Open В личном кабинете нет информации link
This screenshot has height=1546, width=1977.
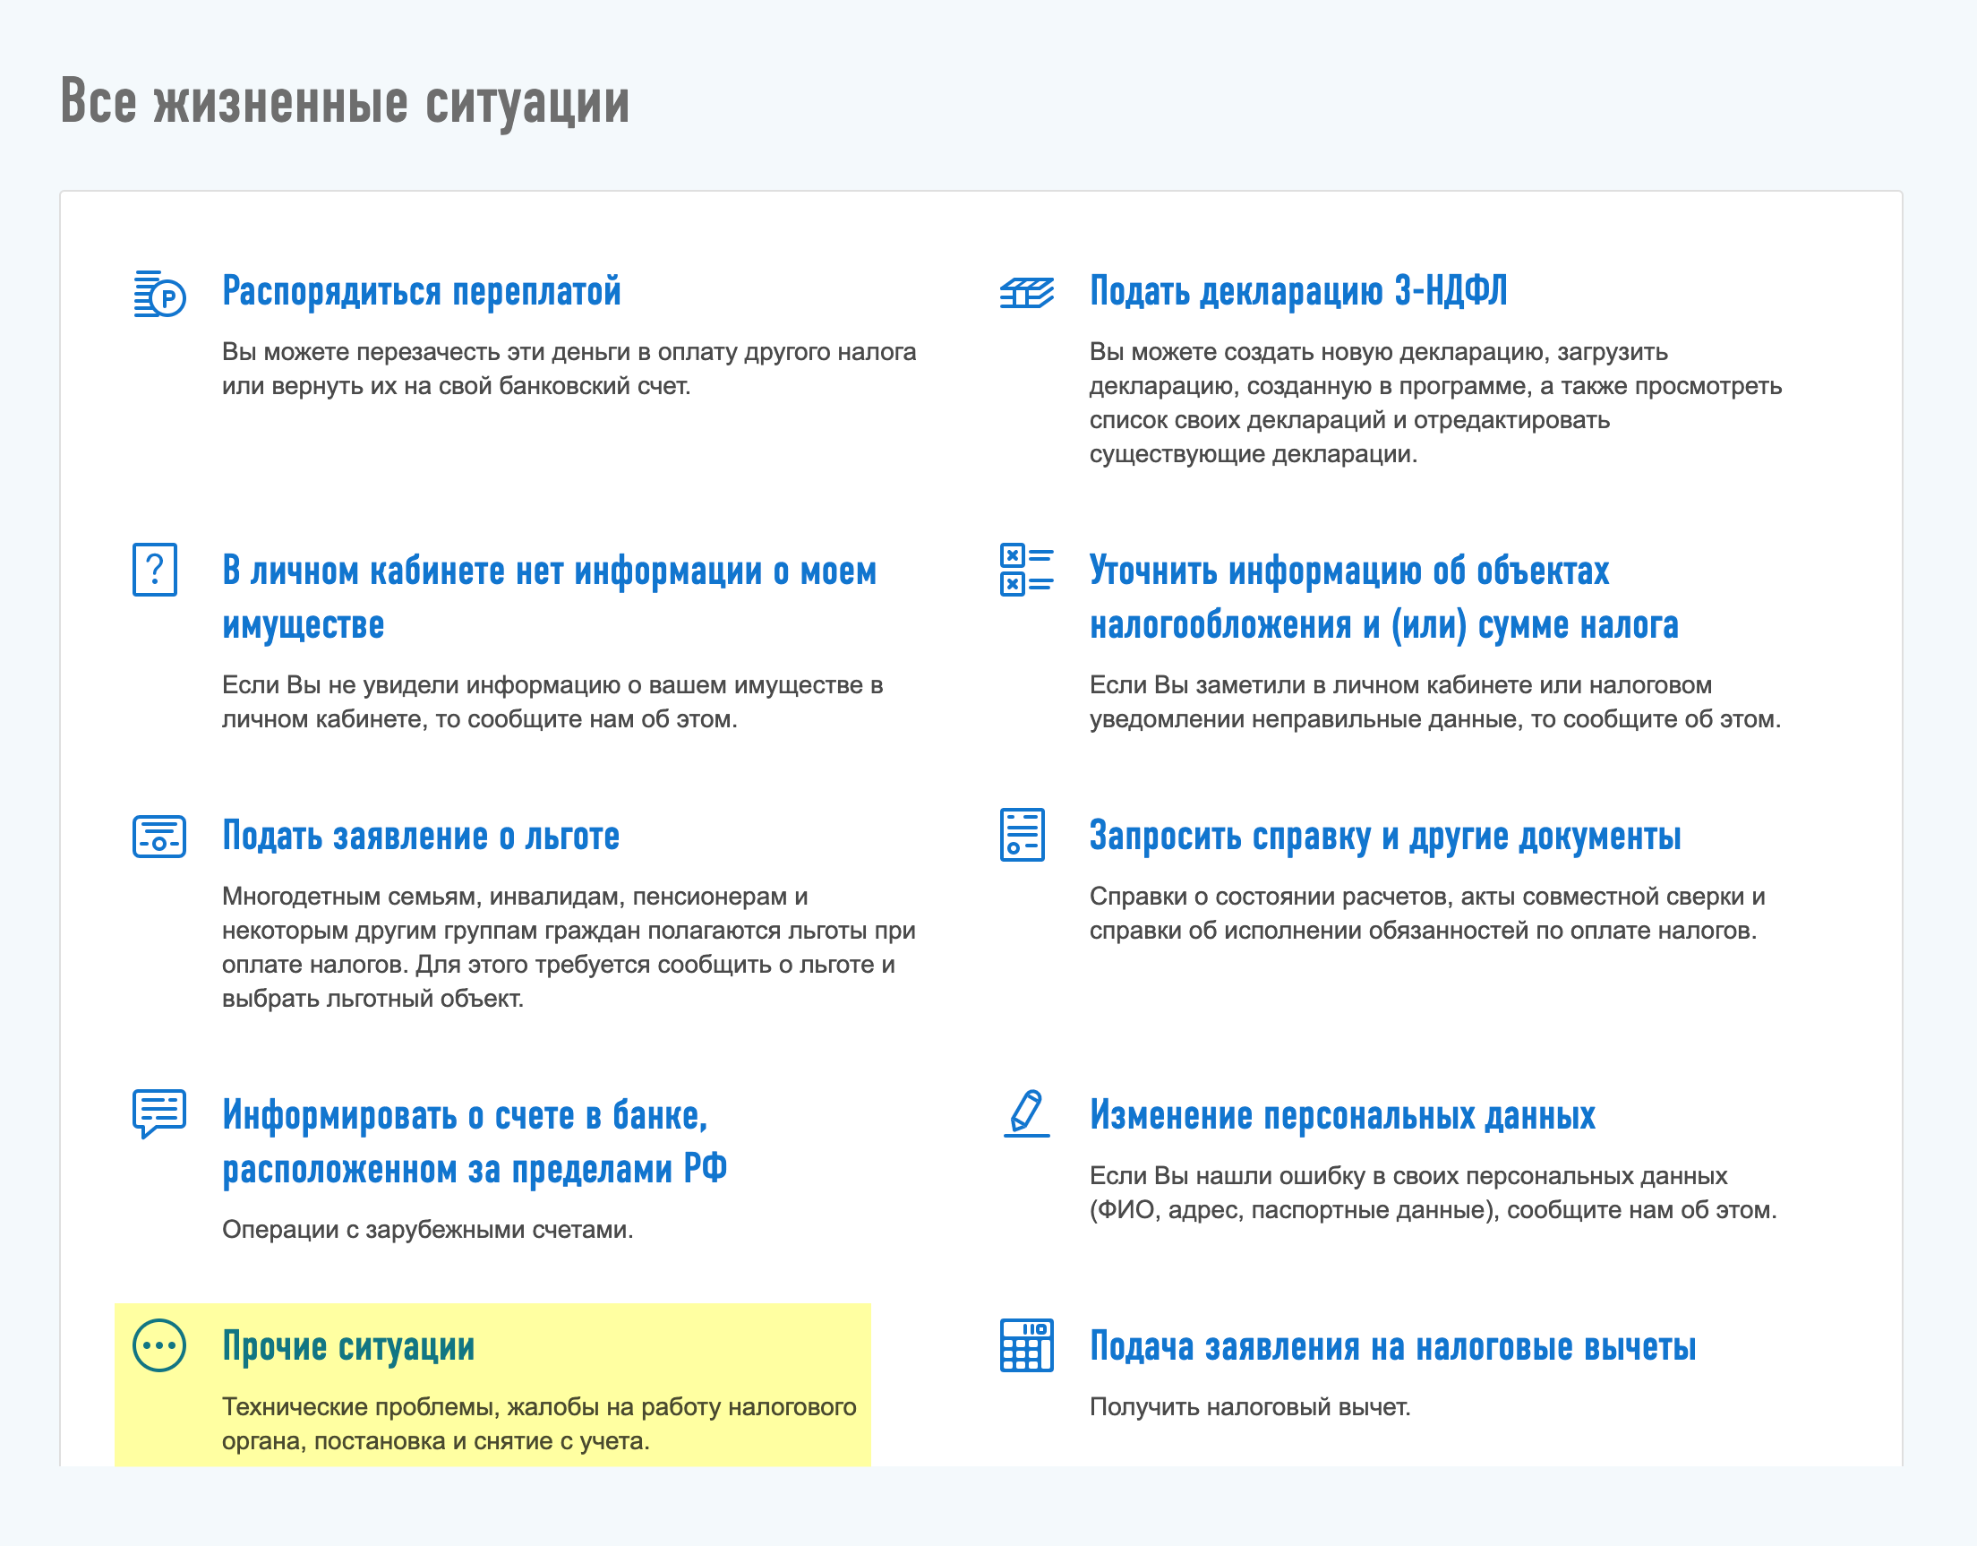pos(550,597)
